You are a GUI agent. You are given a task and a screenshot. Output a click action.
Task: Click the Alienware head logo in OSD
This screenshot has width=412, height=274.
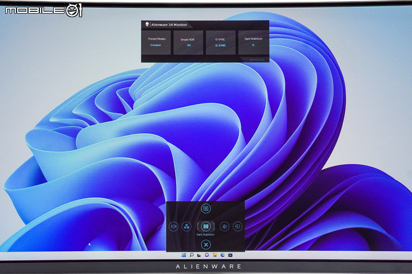point(147,25)
